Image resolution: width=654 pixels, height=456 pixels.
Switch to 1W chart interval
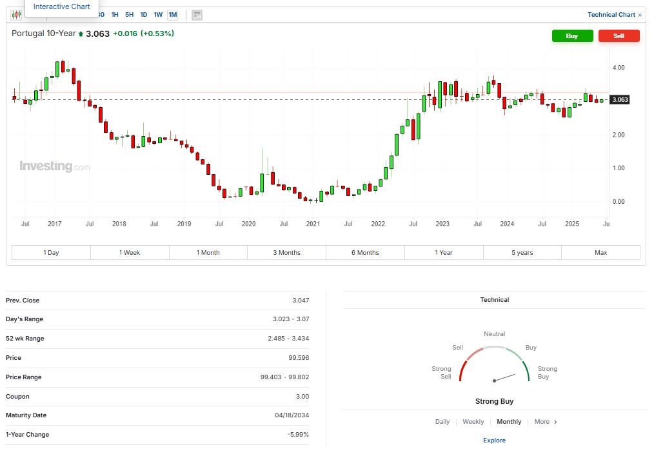coord(158,15)
